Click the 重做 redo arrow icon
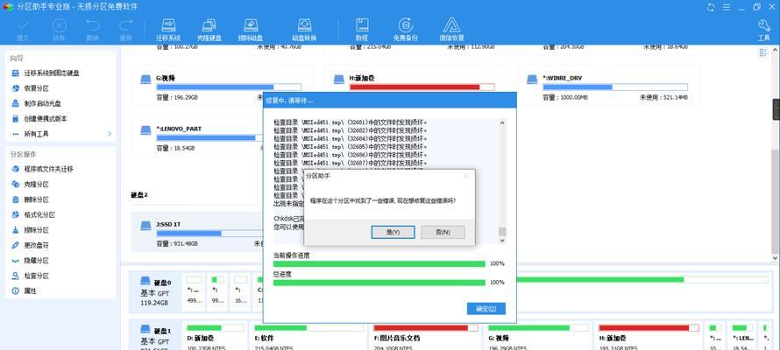 click(x=126, y=25)
